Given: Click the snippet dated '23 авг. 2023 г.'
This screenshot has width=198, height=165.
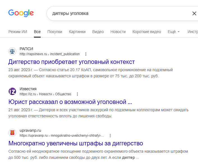Looking at the screenshot, I should [91, 73].
